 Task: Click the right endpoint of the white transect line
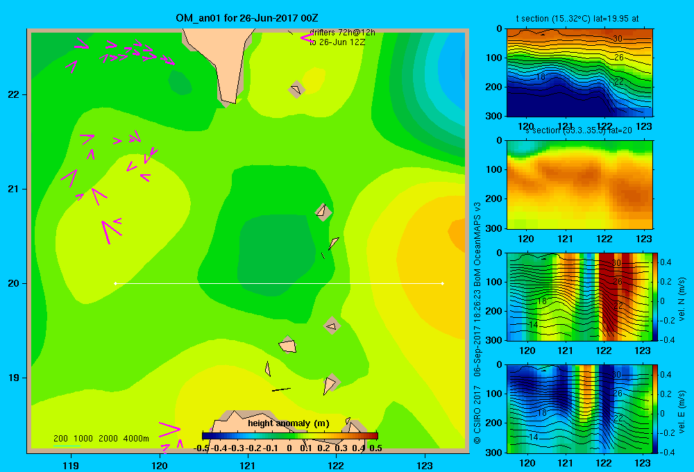(443, 283)
